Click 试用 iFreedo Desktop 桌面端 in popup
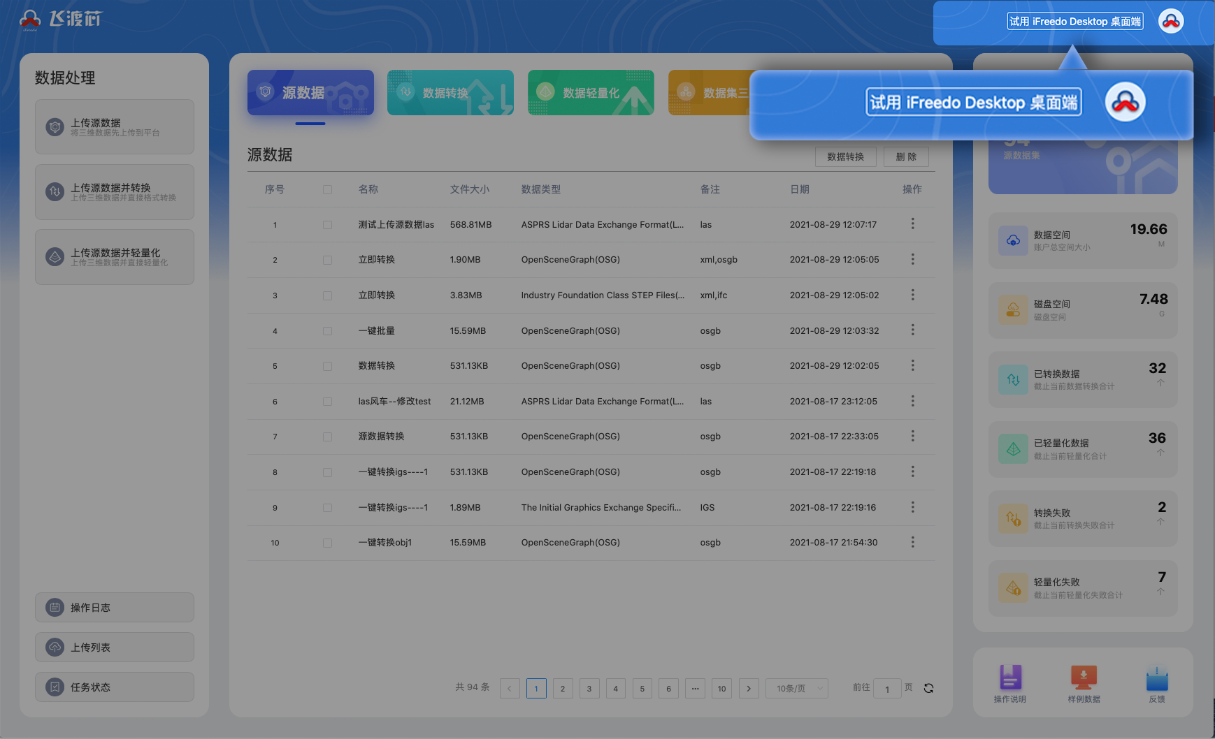1215x739 pixels. coord(974,102)
